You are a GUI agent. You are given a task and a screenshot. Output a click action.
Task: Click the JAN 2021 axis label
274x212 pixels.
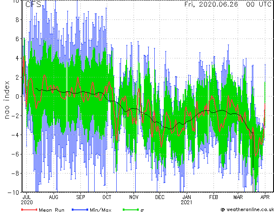click(186, 200)
